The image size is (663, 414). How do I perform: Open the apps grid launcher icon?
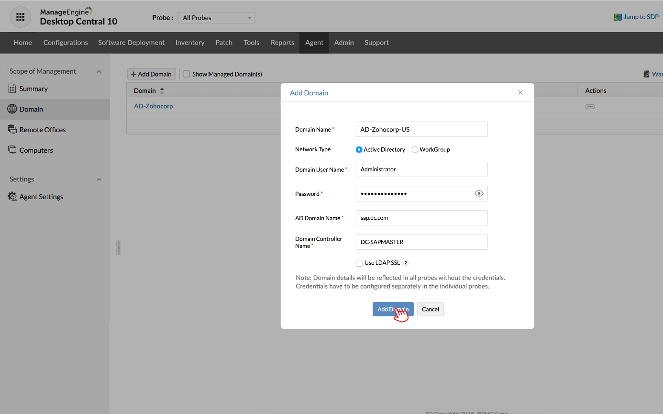[20, 17]
